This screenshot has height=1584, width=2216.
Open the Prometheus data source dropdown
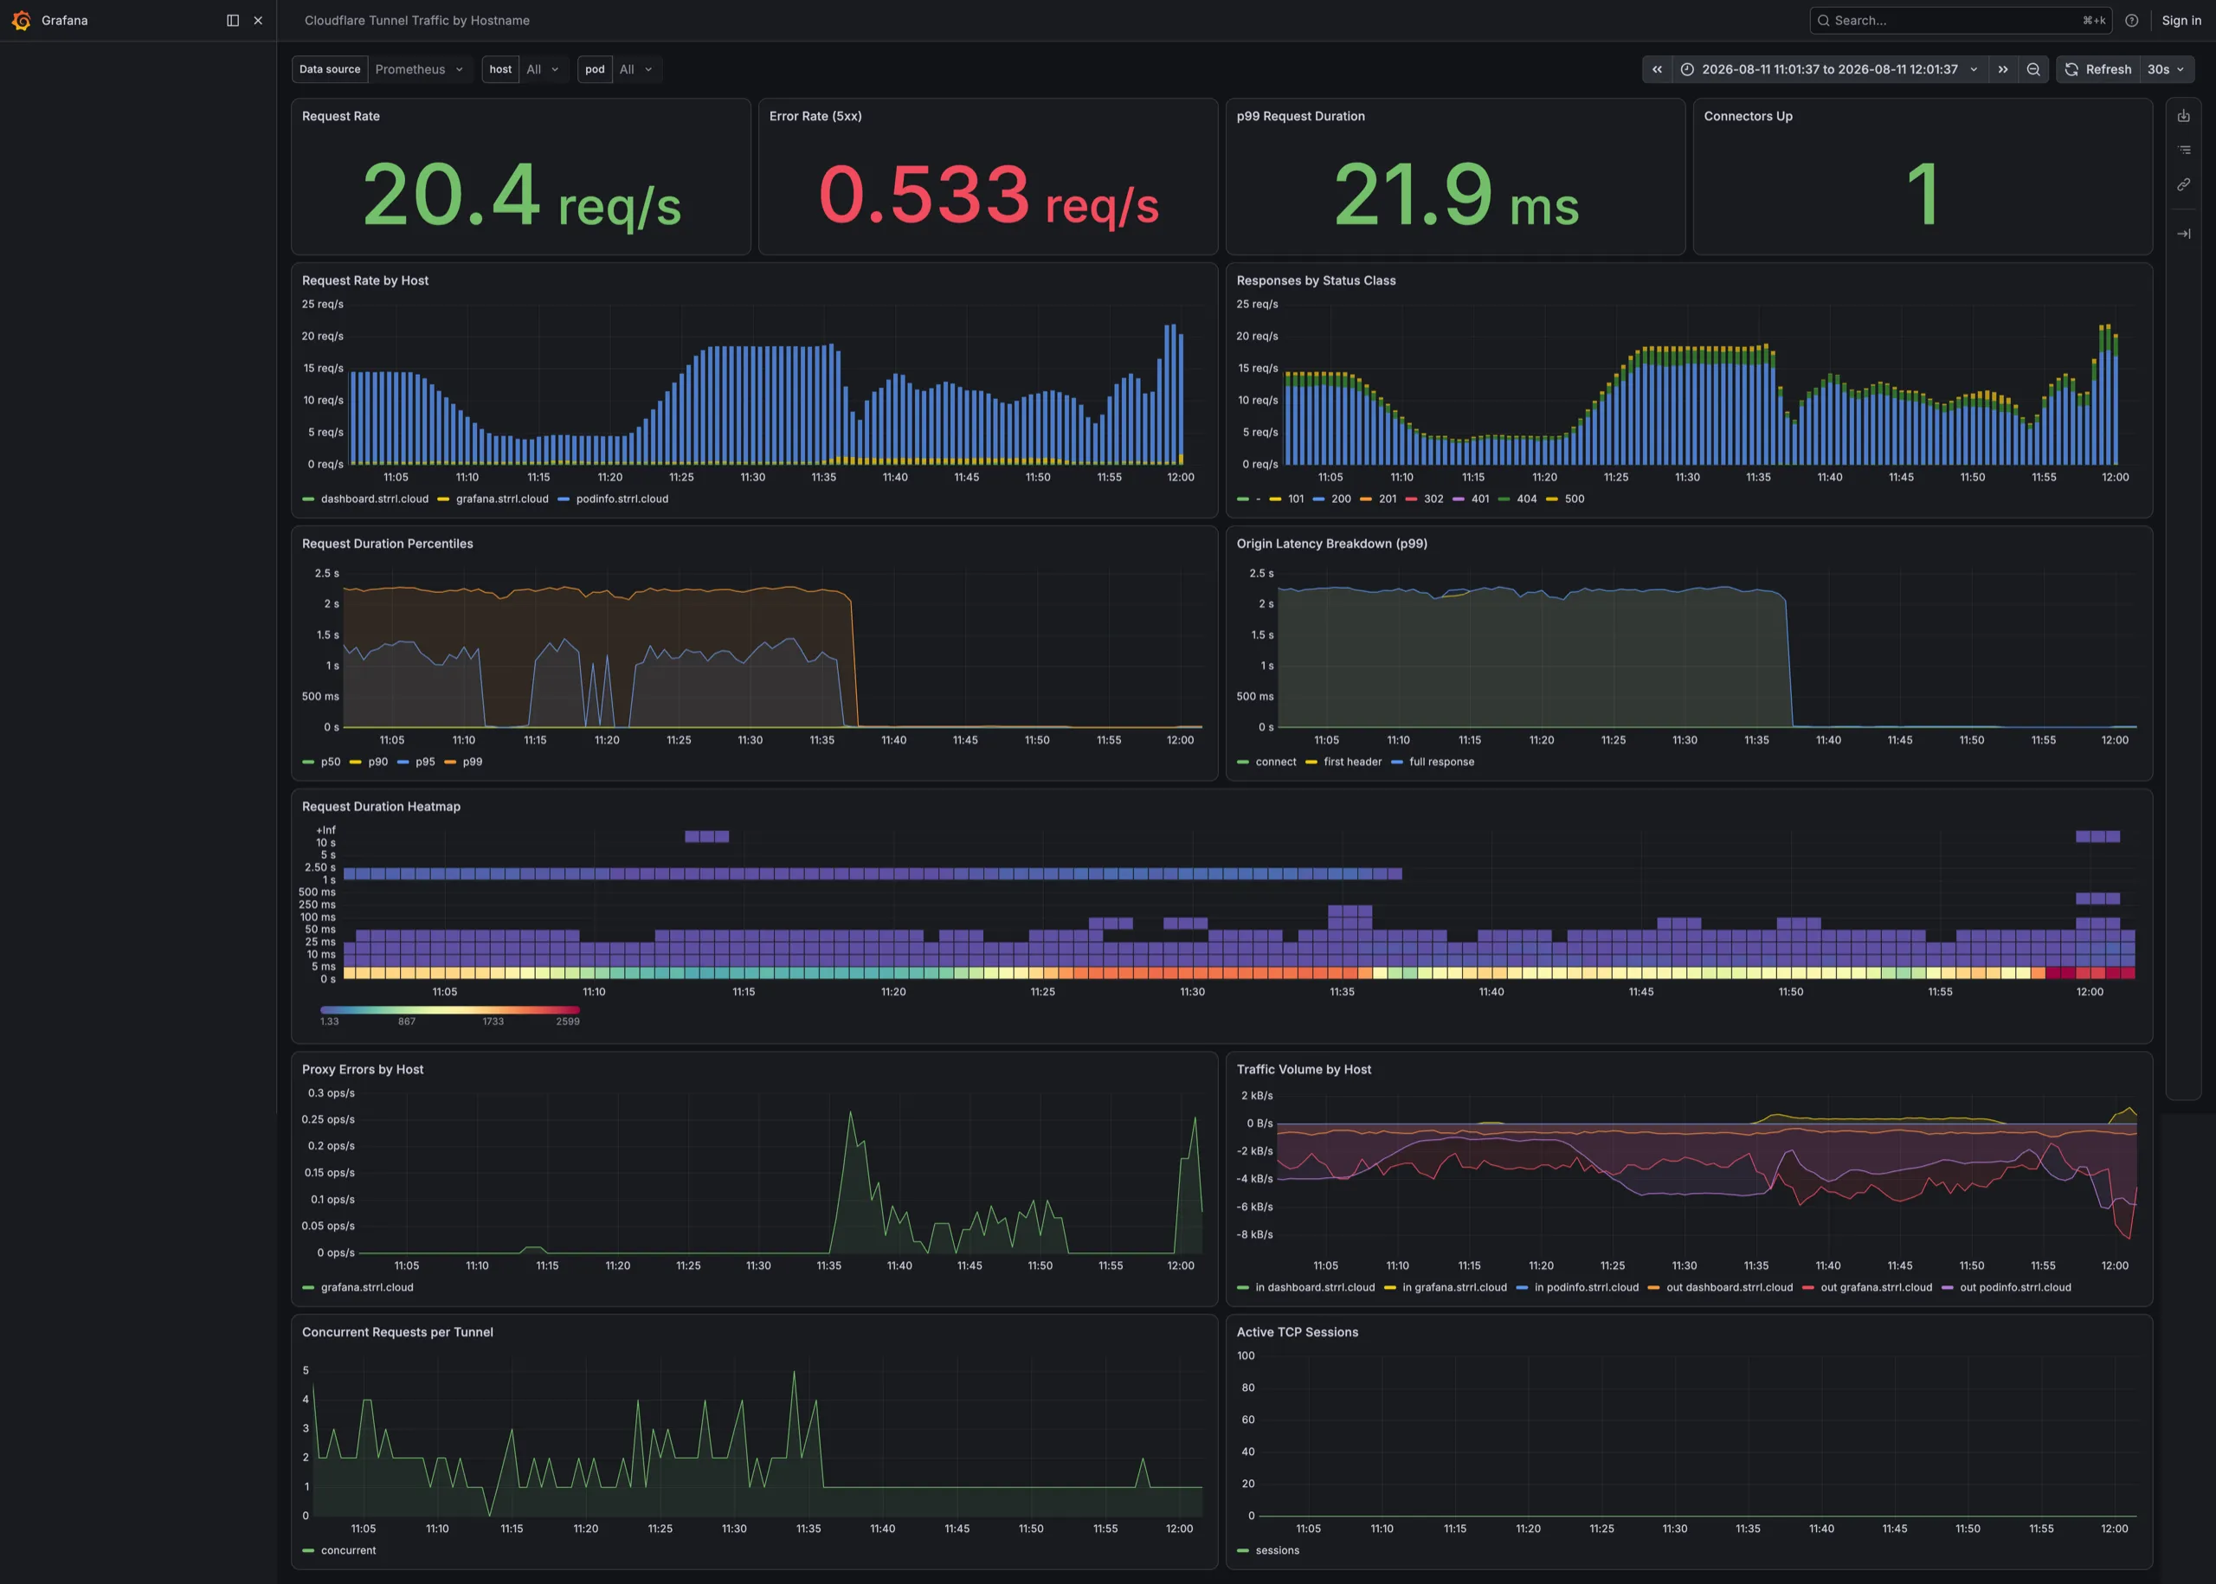[x=420, y=69]
